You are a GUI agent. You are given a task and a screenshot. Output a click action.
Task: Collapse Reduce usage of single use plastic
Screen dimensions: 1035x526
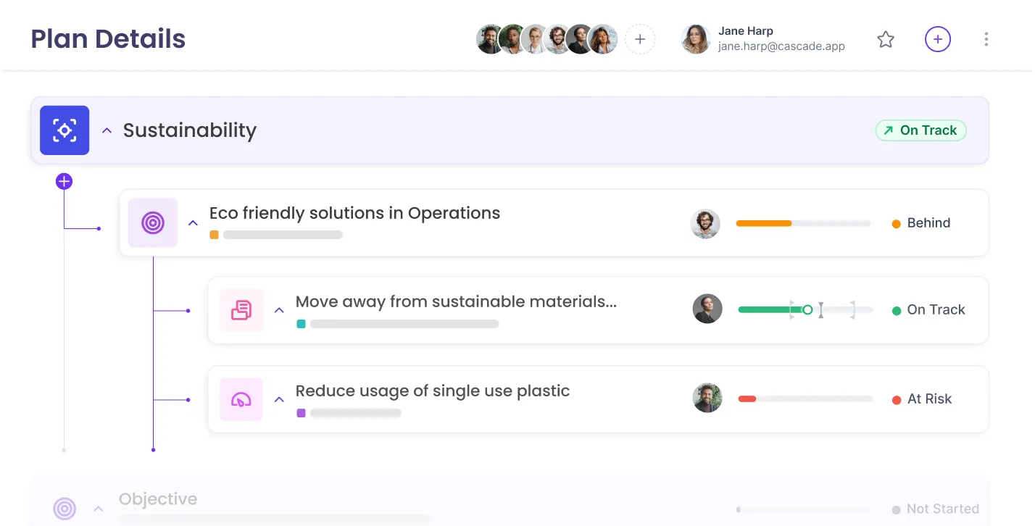(x=279, y=399)
